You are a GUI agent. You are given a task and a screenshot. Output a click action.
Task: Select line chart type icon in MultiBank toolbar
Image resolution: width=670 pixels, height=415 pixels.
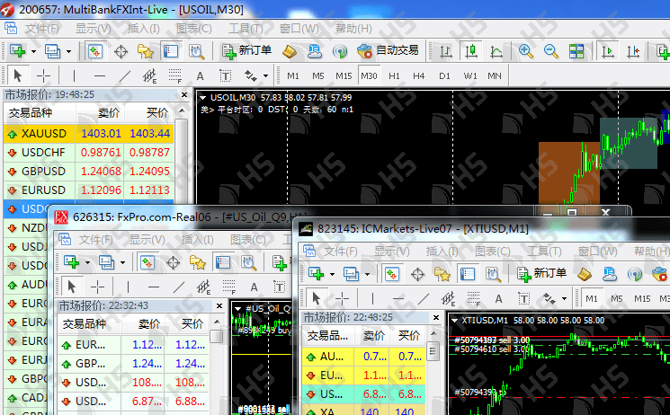tap(496, 52)
